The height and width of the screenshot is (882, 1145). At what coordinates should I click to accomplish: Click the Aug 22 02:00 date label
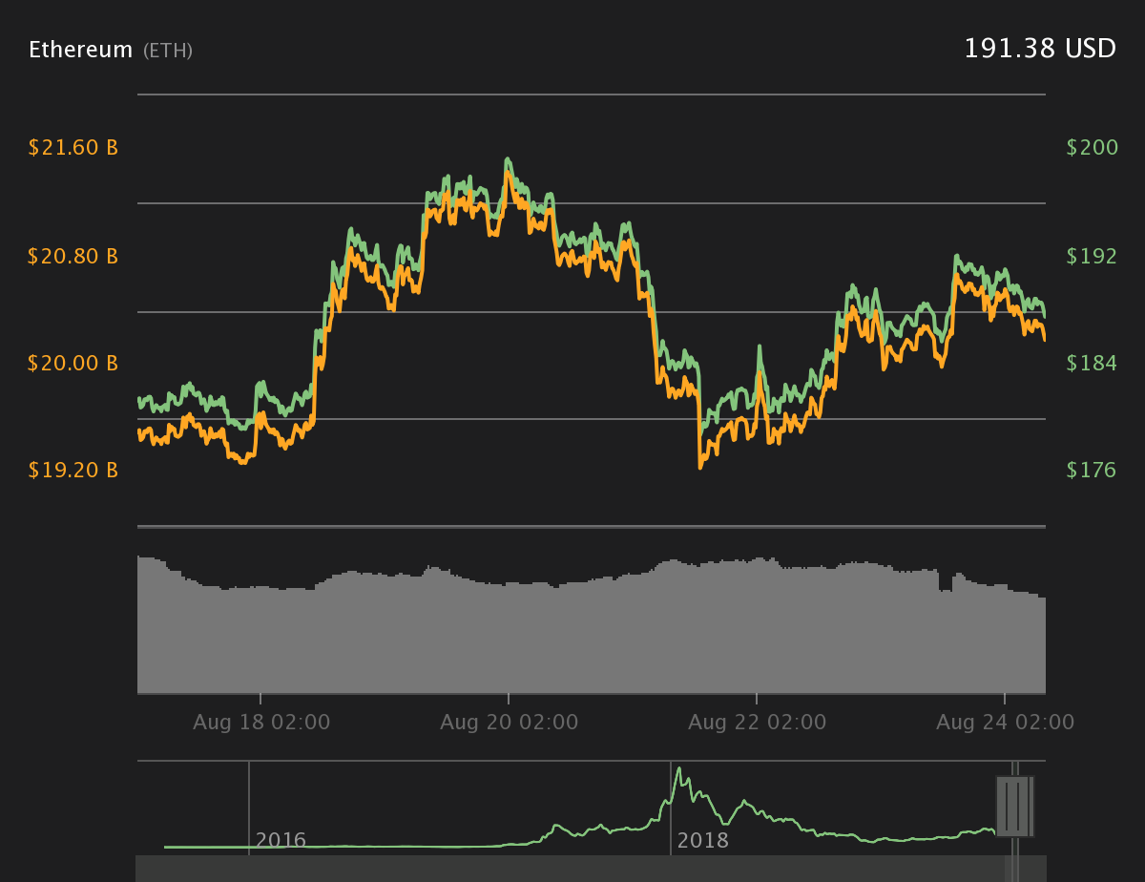[x=757, y=723]
